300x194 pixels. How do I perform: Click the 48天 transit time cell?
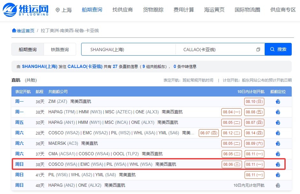click(x=40, y=185)
